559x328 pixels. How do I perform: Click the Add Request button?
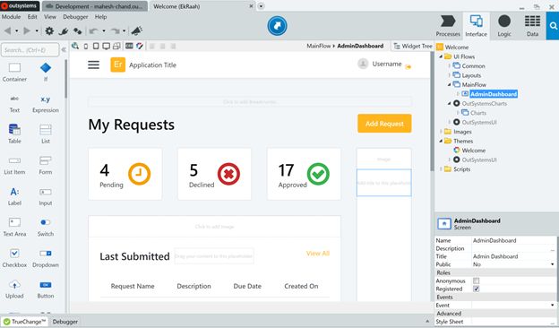pos(384,124)
